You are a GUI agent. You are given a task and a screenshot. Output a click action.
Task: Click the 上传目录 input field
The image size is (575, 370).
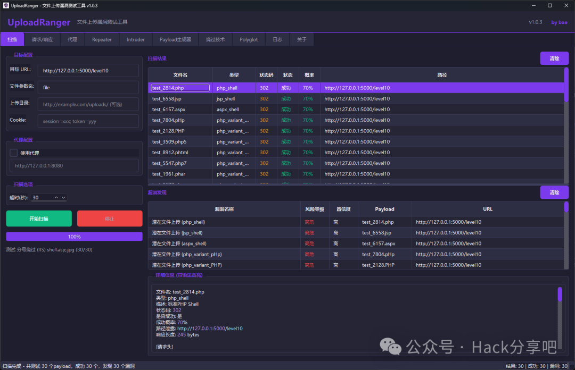[x=88, y=104]
